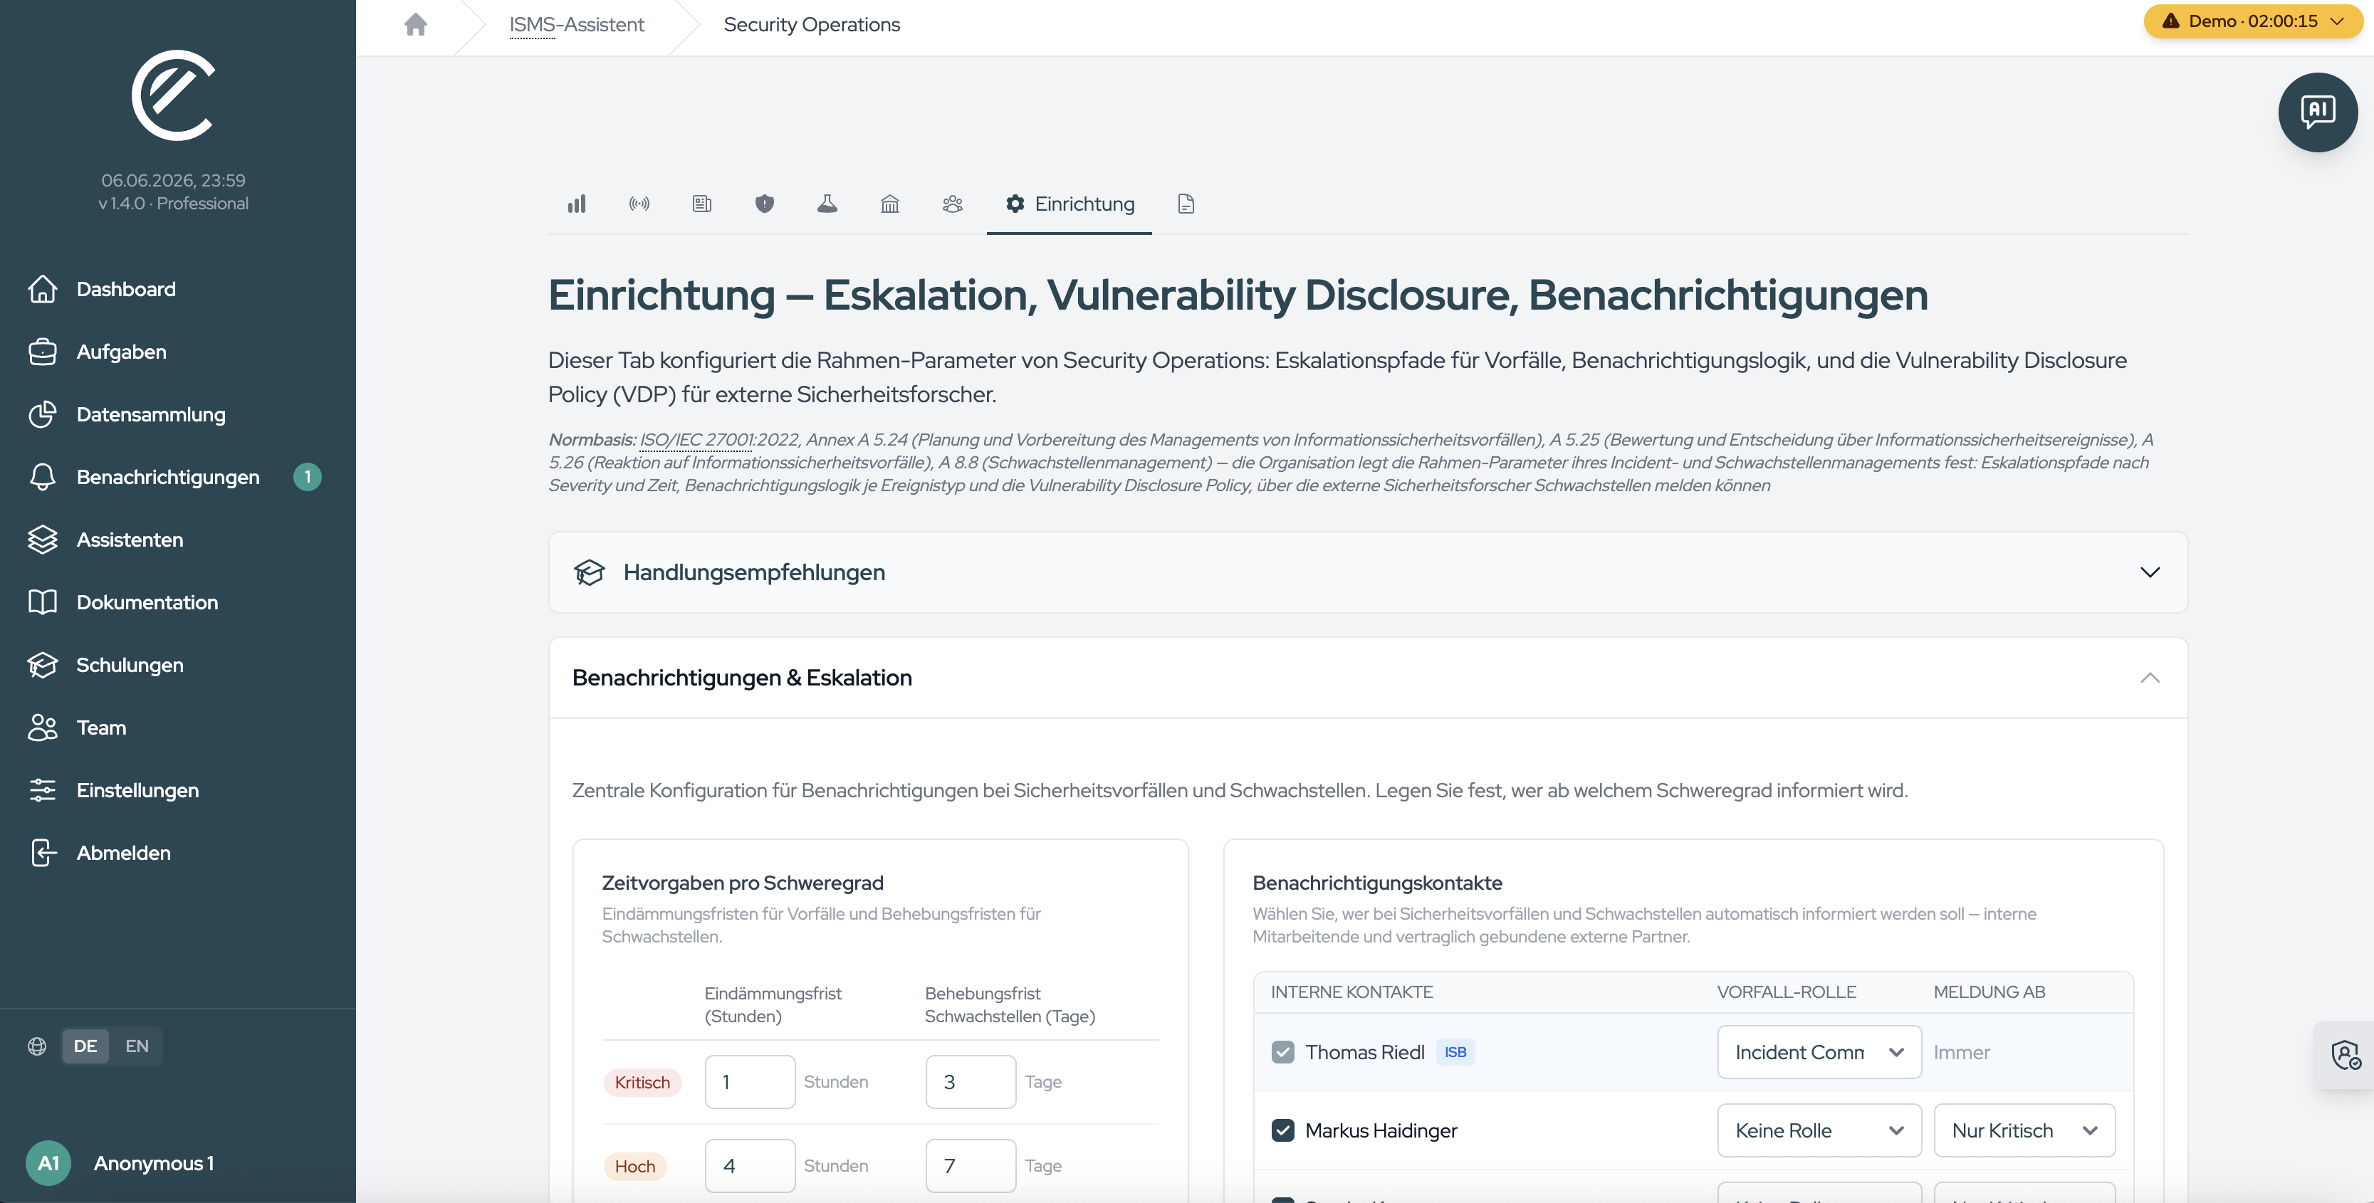The width and height of the screenshot is (2374, 1203).
Task: Open the Demo timer dropdown
Action: tap(2252, 21)
